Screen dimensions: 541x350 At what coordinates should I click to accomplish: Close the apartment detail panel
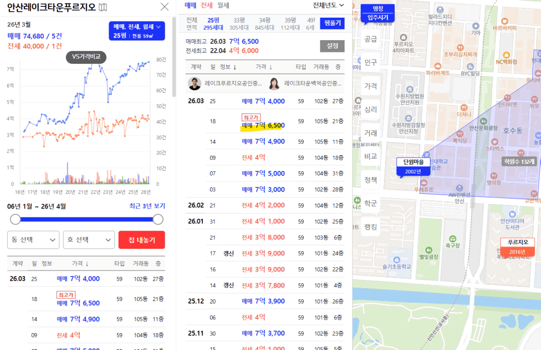tap(164, 7)
